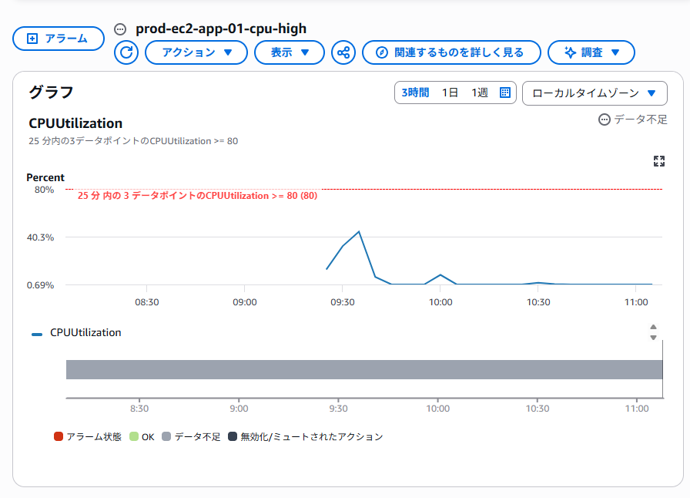Open the アクション dropdown menu
Image resolution: width=690 pixels, height=498 pixels.
(x=196, y=52)
